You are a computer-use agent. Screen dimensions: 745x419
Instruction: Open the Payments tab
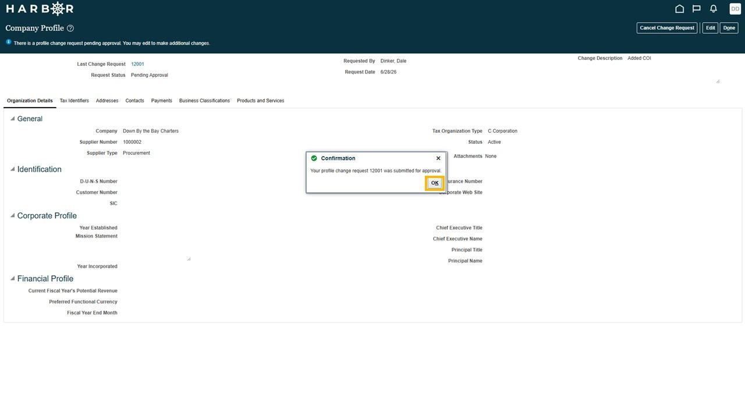162,101
